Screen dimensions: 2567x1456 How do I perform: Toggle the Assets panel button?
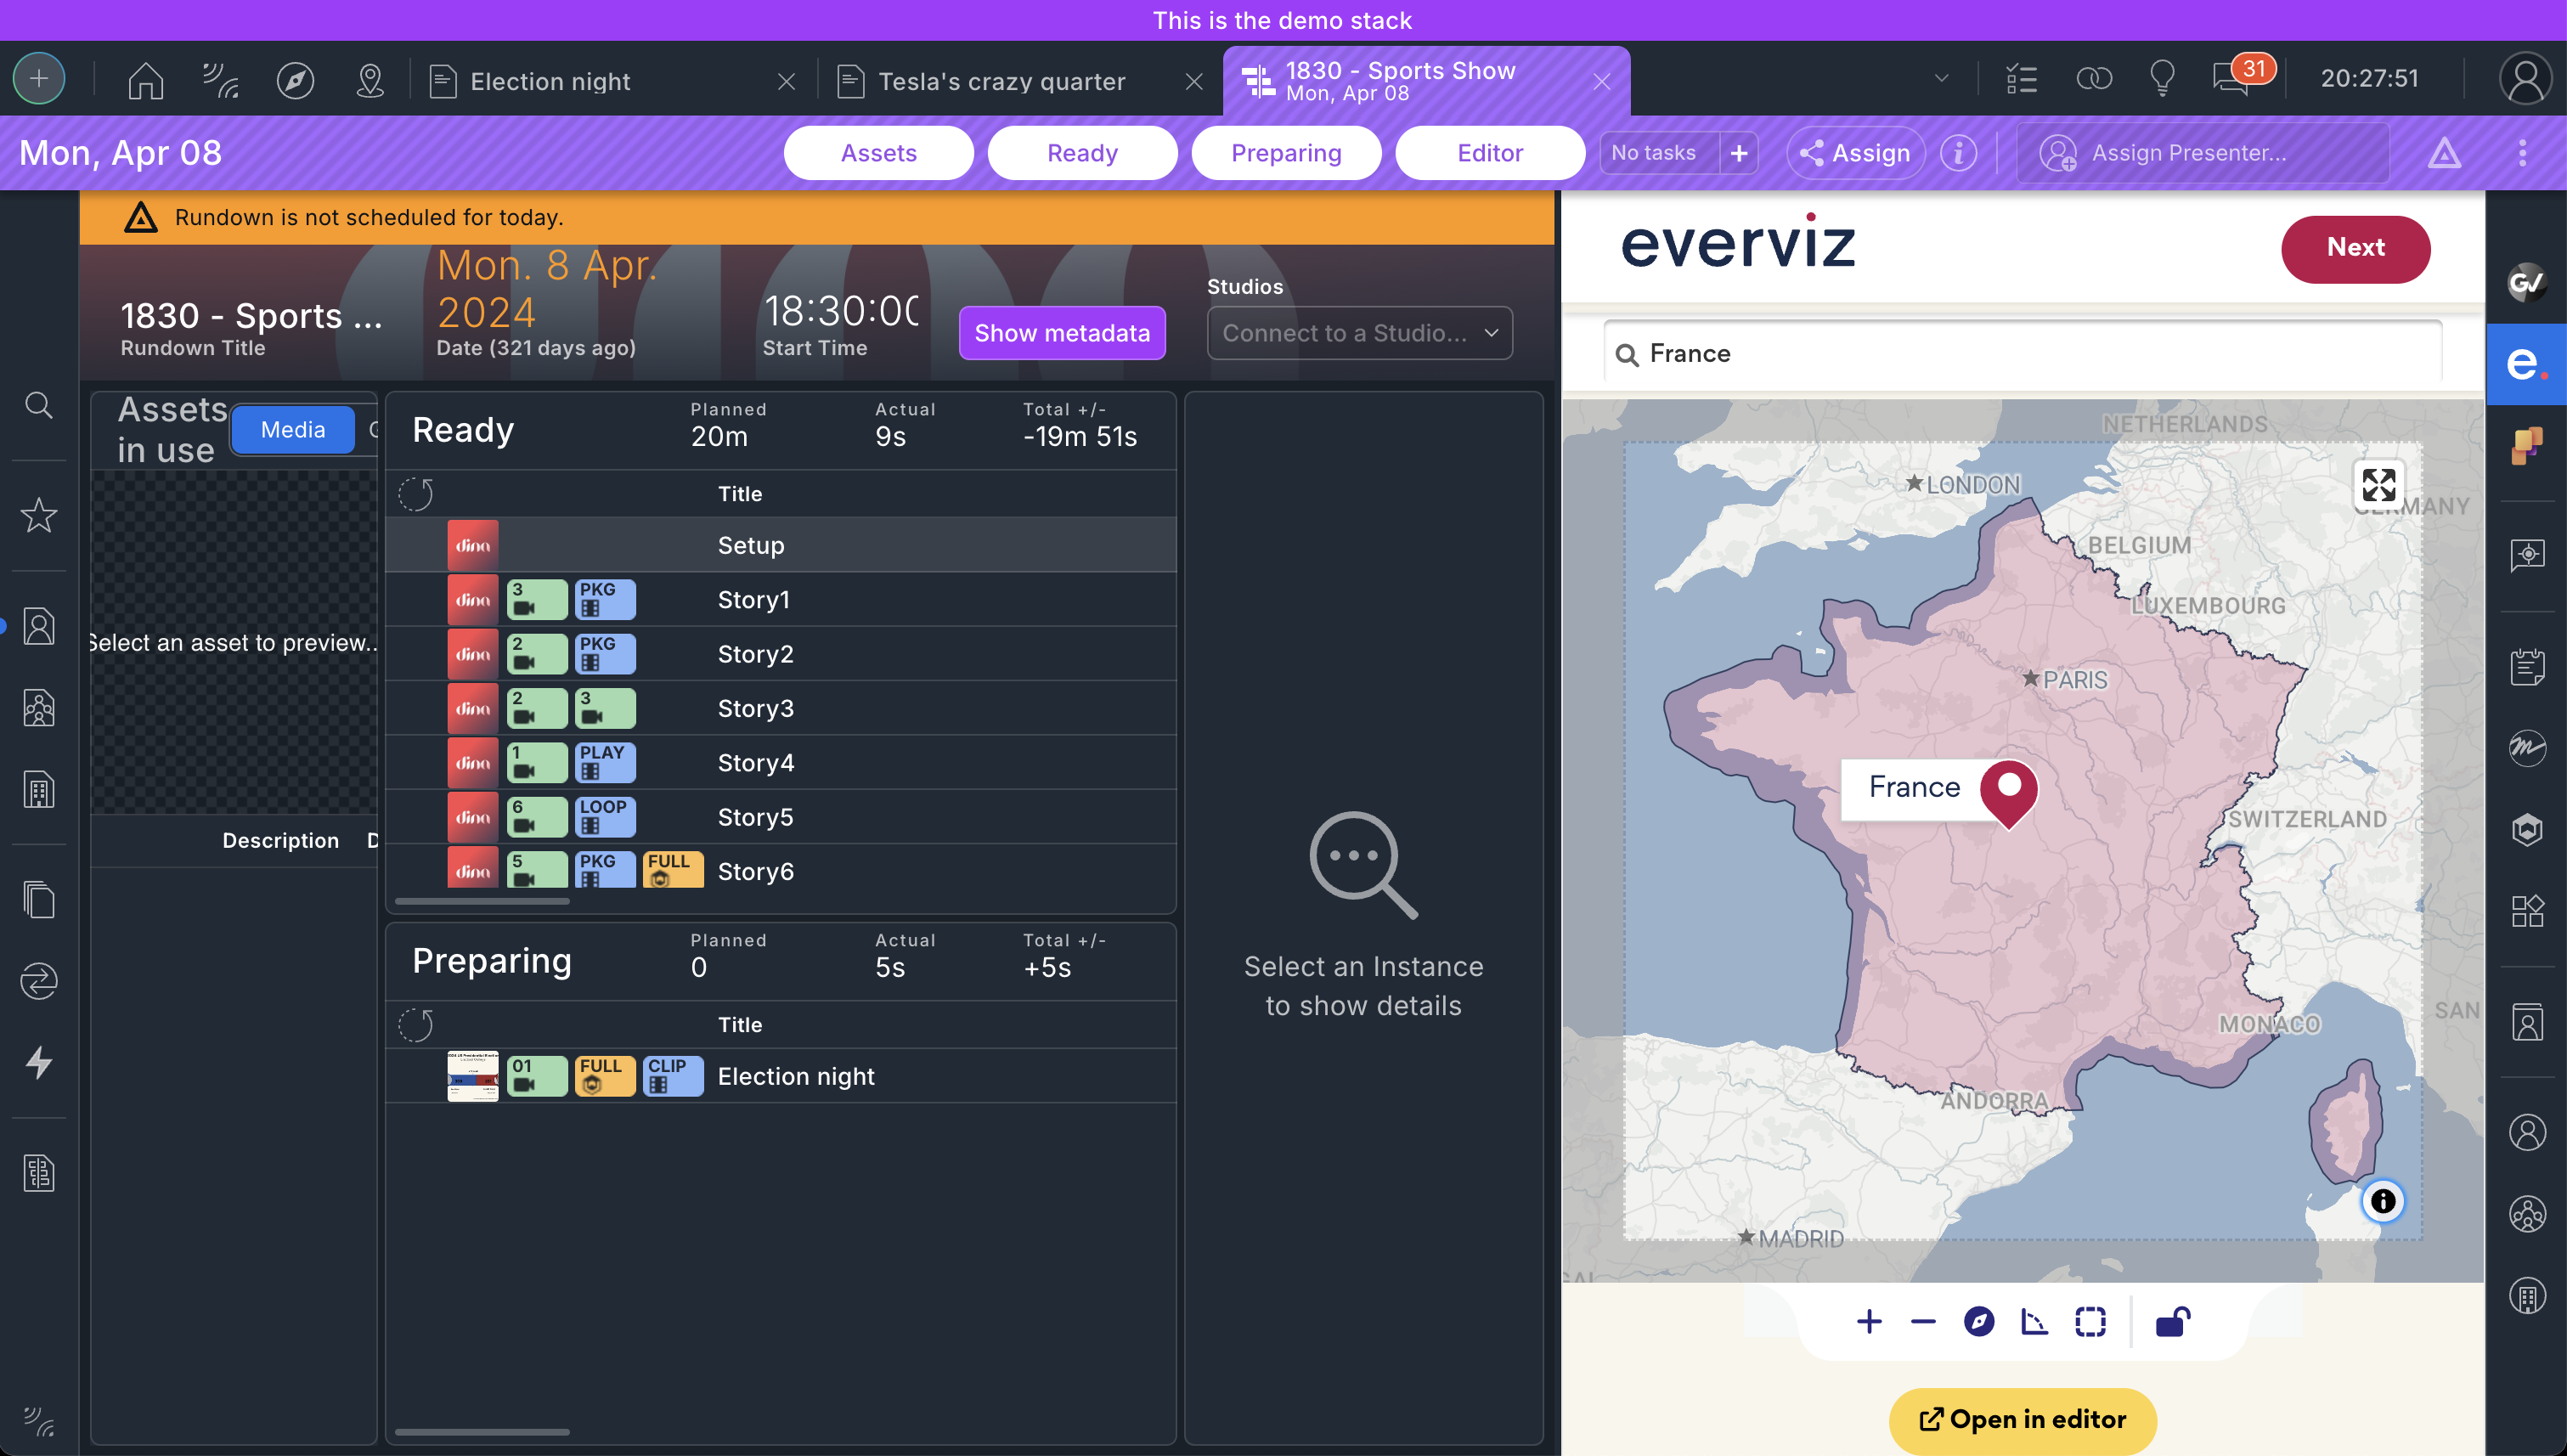pos(878,153)
